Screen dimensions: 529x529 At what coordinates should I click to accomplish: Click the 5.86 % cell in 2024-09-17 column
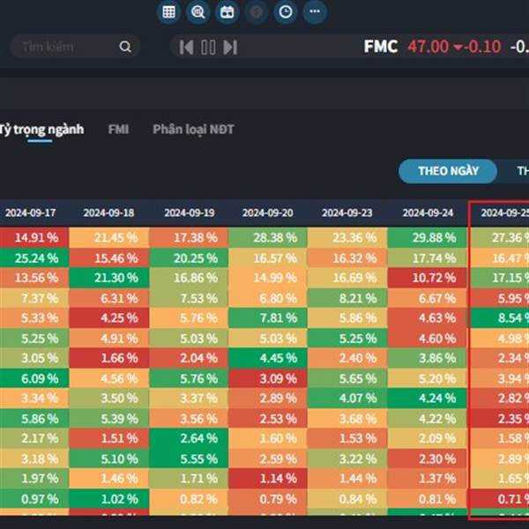pyautogui.click(x=34, y=418)
